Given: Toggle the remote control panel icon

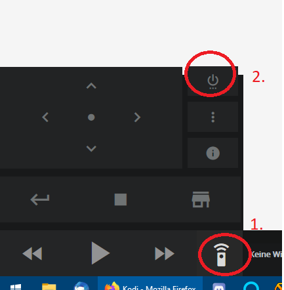Looking at the screenshot, I should (x=221, y=255).
